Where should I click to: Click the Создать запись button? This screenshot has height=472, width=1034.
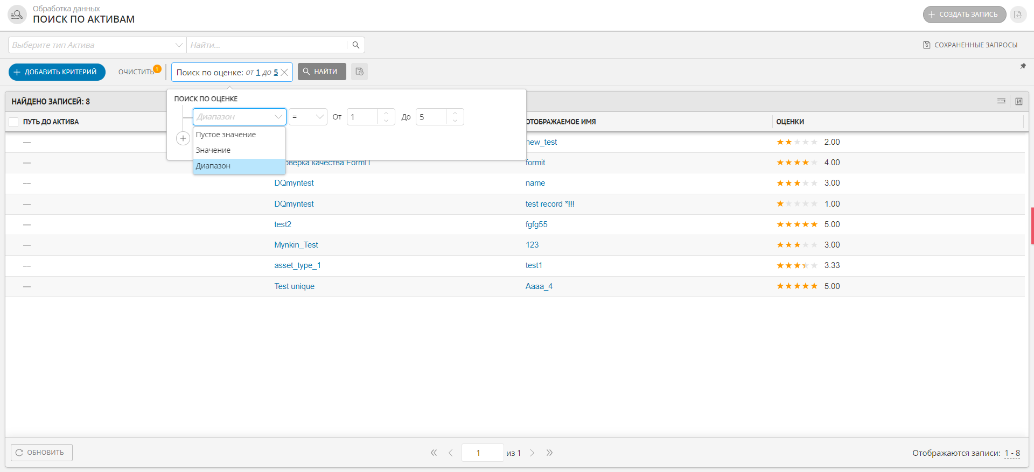point(965,15)
